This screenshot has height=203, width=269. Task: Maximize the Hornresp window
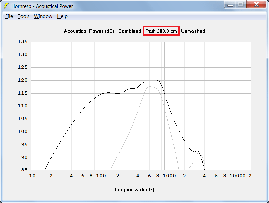(241, 5)
